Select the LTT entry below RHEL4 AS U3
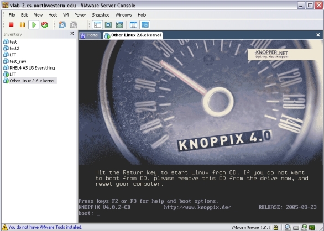The width and height of the screenshot is (324, 231). 13,74
